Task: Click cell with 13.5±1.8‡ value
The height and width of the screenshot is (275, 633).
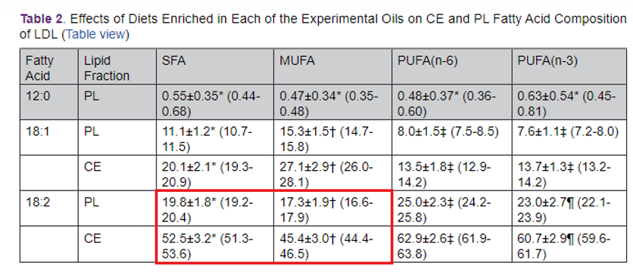Action: pyautogui.click(x=452, y=172)
